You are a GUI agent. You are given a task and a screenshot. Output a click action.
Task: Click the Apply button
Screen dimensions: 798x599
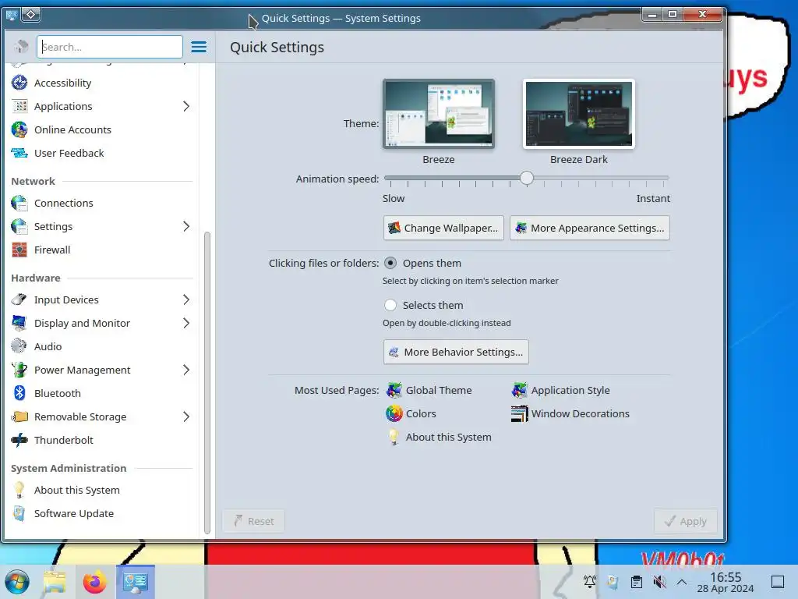pos(686,521)
